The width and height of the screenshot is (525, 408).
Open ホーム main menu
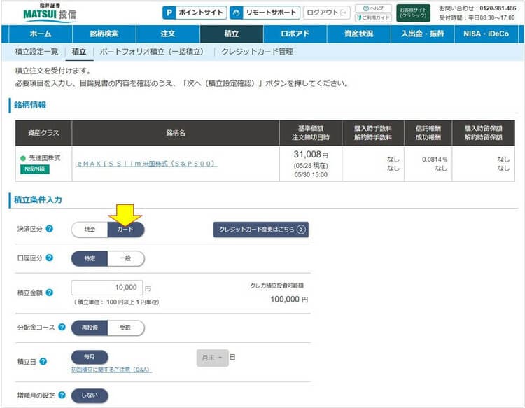point(41,34)
